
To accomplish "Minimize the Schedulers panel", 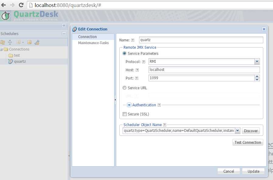I will tap(64, 34).
